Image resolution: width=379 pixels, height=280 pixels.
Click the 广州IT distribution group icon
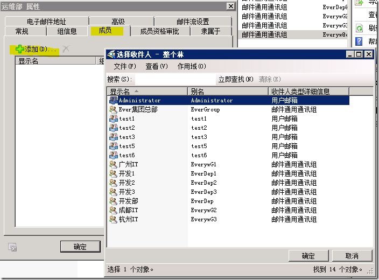pyautogui.click(x=113, y=164)
